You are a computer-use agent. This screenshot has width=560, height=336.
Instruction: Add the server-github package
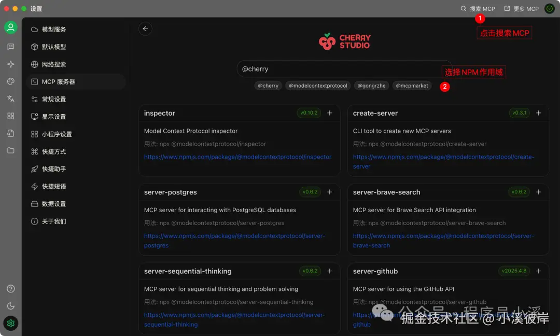pos(539,271)
